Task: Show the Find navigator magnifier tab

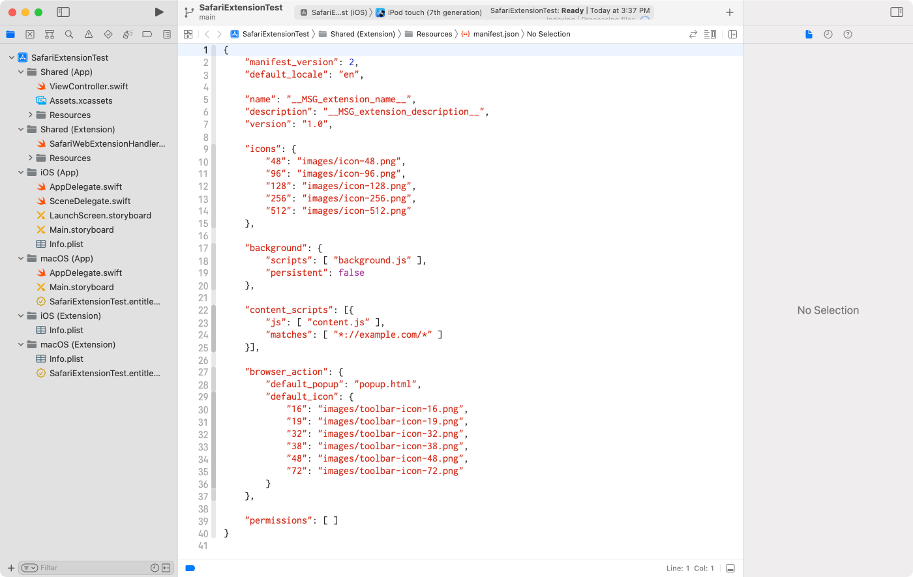Action: tap(69, 34)
